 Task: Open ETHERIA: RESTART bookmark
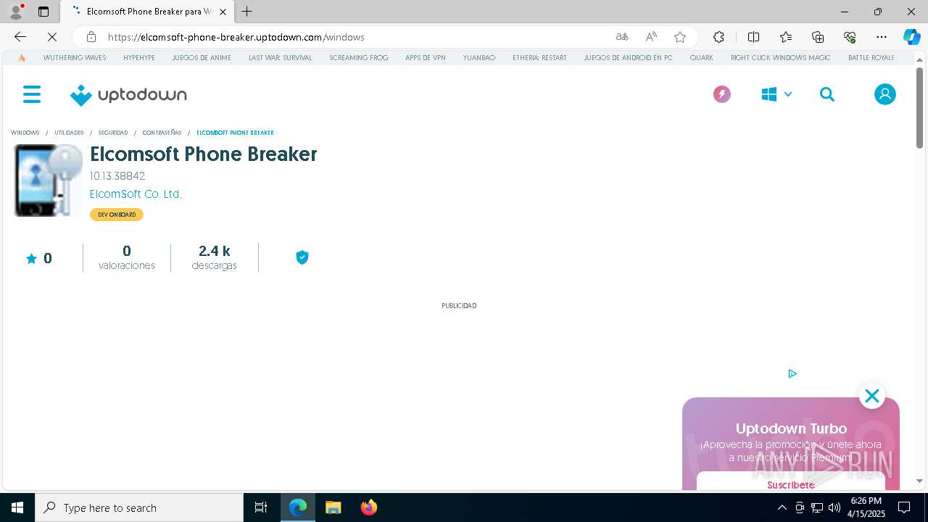(x=539, y=57)
